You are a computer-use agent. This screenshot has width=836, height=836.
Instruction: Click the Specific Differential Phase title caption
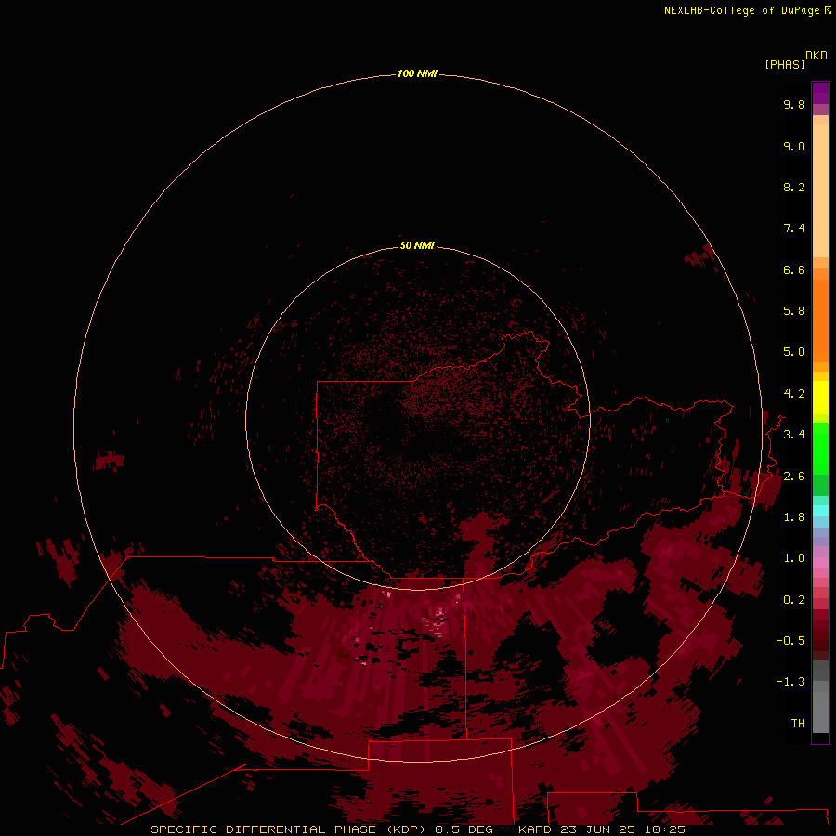288,829
